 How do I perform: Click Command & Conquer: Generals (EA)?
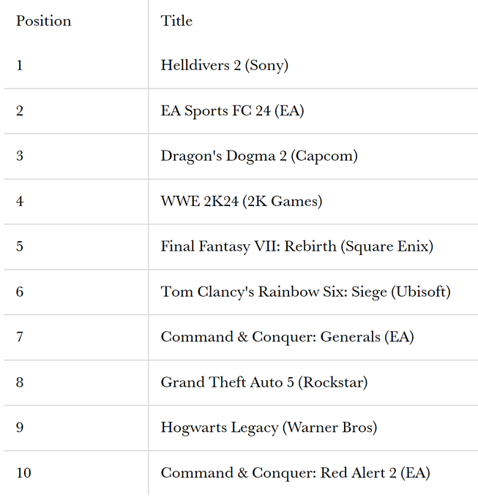click(287, 337)
